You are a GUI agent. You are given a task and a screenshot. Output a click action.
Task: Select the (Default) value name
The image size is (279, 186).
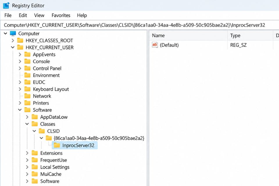(x=169, y=45)
